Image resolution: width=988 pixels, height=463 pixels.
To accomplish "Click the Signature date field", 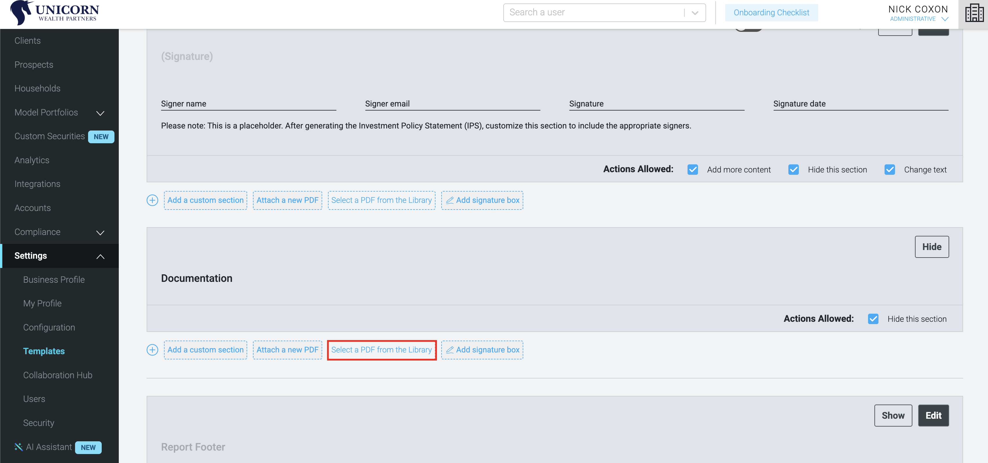I will tap(861, 104).
